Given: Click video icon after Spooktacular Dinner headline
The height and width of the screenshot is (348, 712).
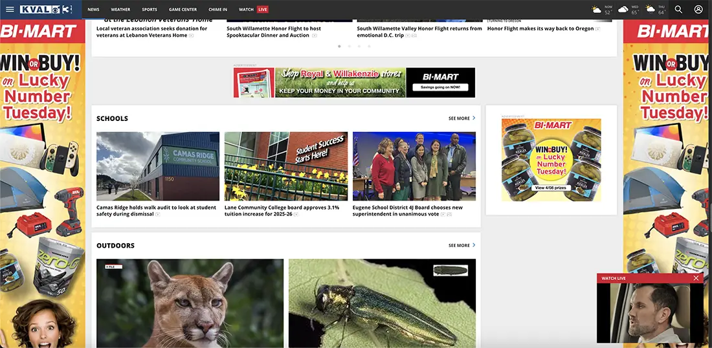Looking at the screenshot, I should tap(314, 36).
